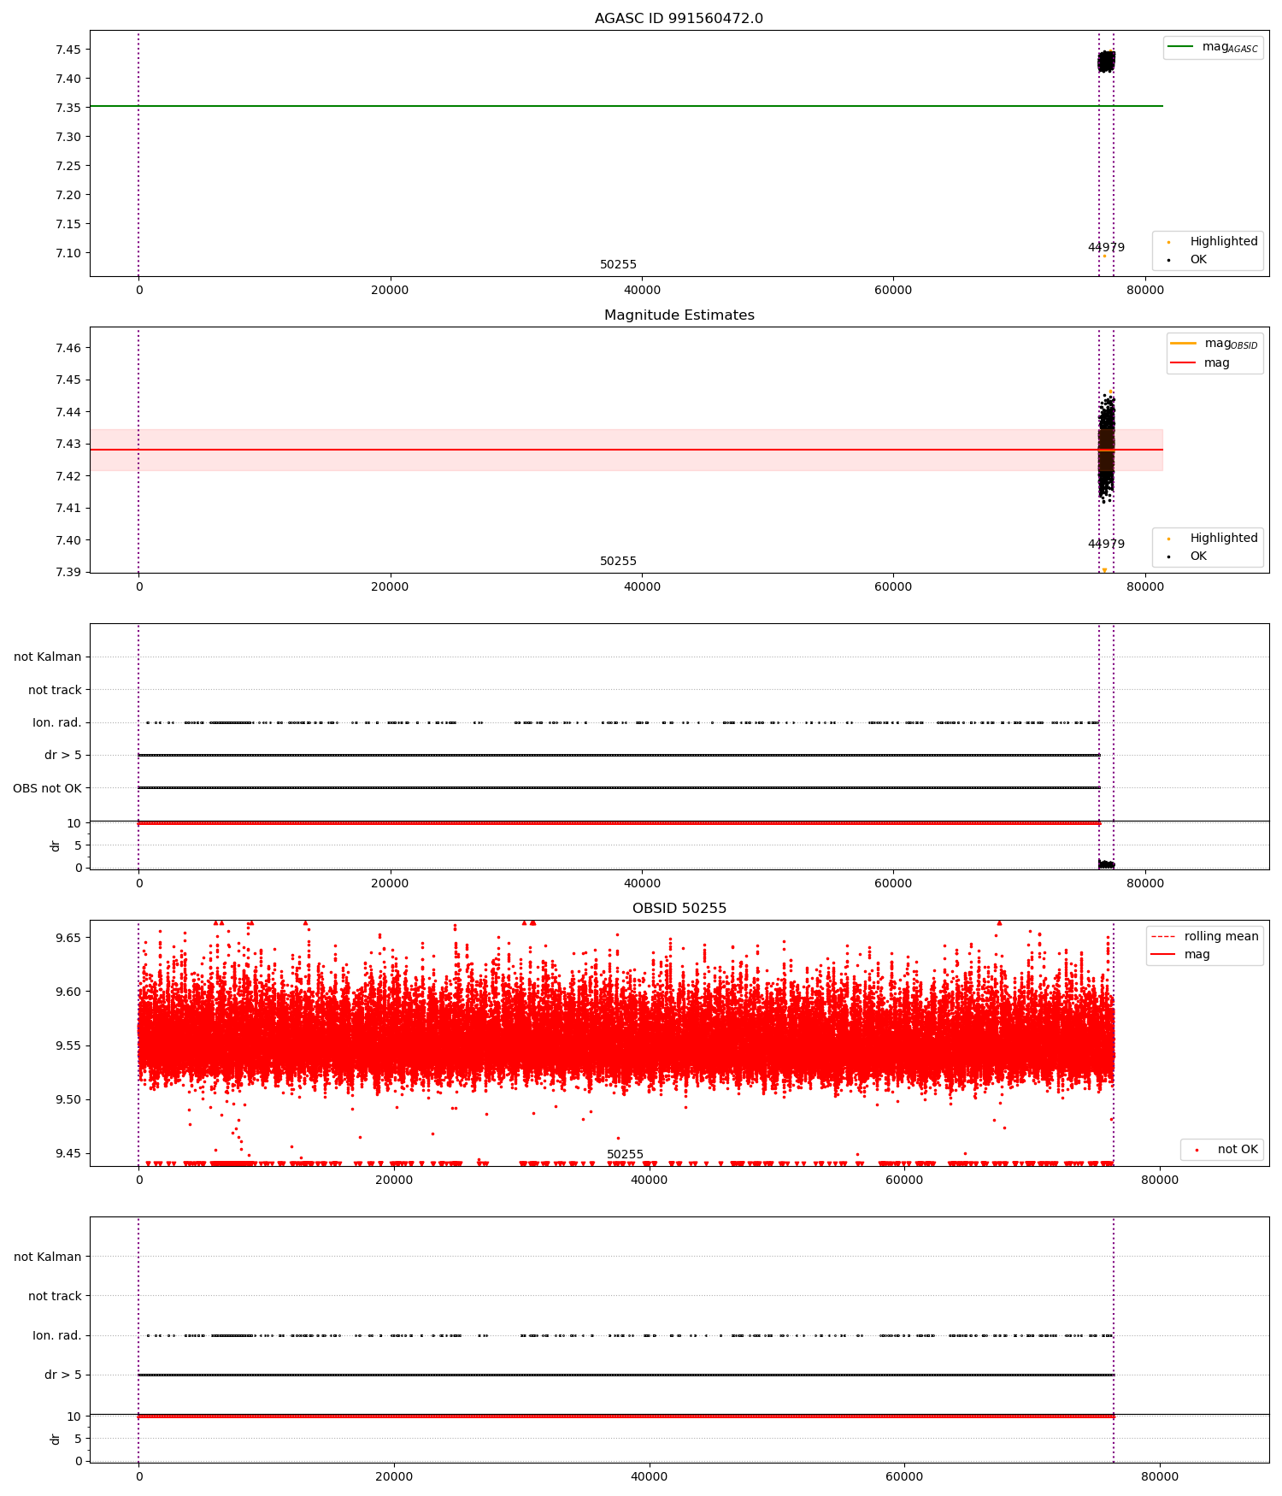The image size is (1282, 1496).
Task: Click the '9.55' y-tick in OBSID plot
Action: [x=68, y=1045]
